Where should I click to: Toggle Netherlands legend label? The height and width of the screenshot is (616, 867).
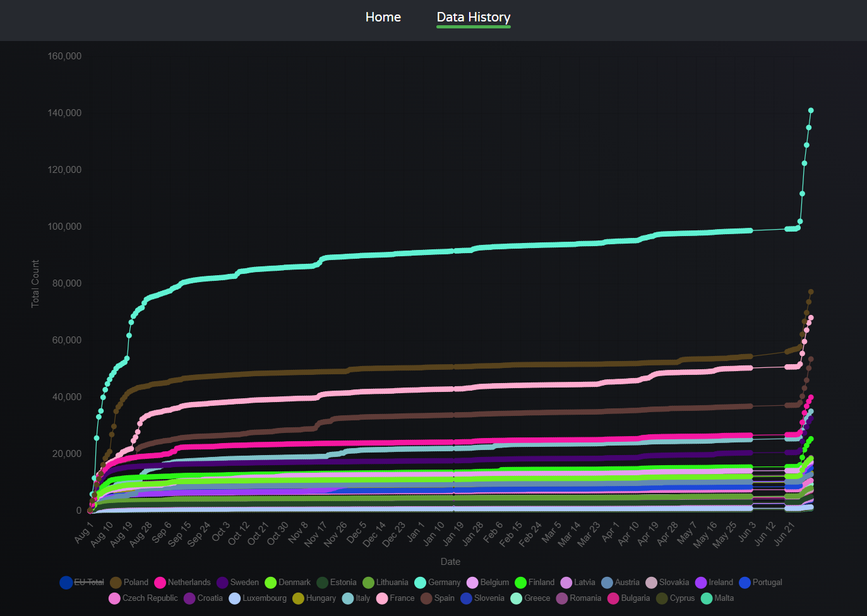(189, 582)
